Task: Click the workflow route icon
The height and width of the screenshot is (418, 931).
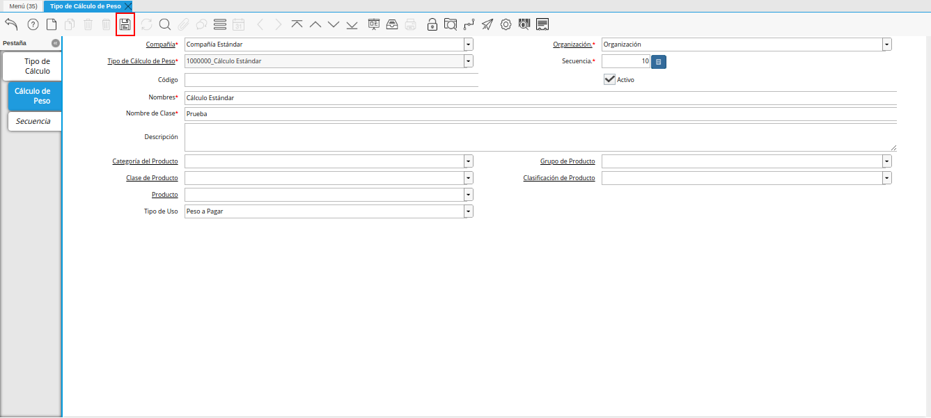Action: pos(469,24)
